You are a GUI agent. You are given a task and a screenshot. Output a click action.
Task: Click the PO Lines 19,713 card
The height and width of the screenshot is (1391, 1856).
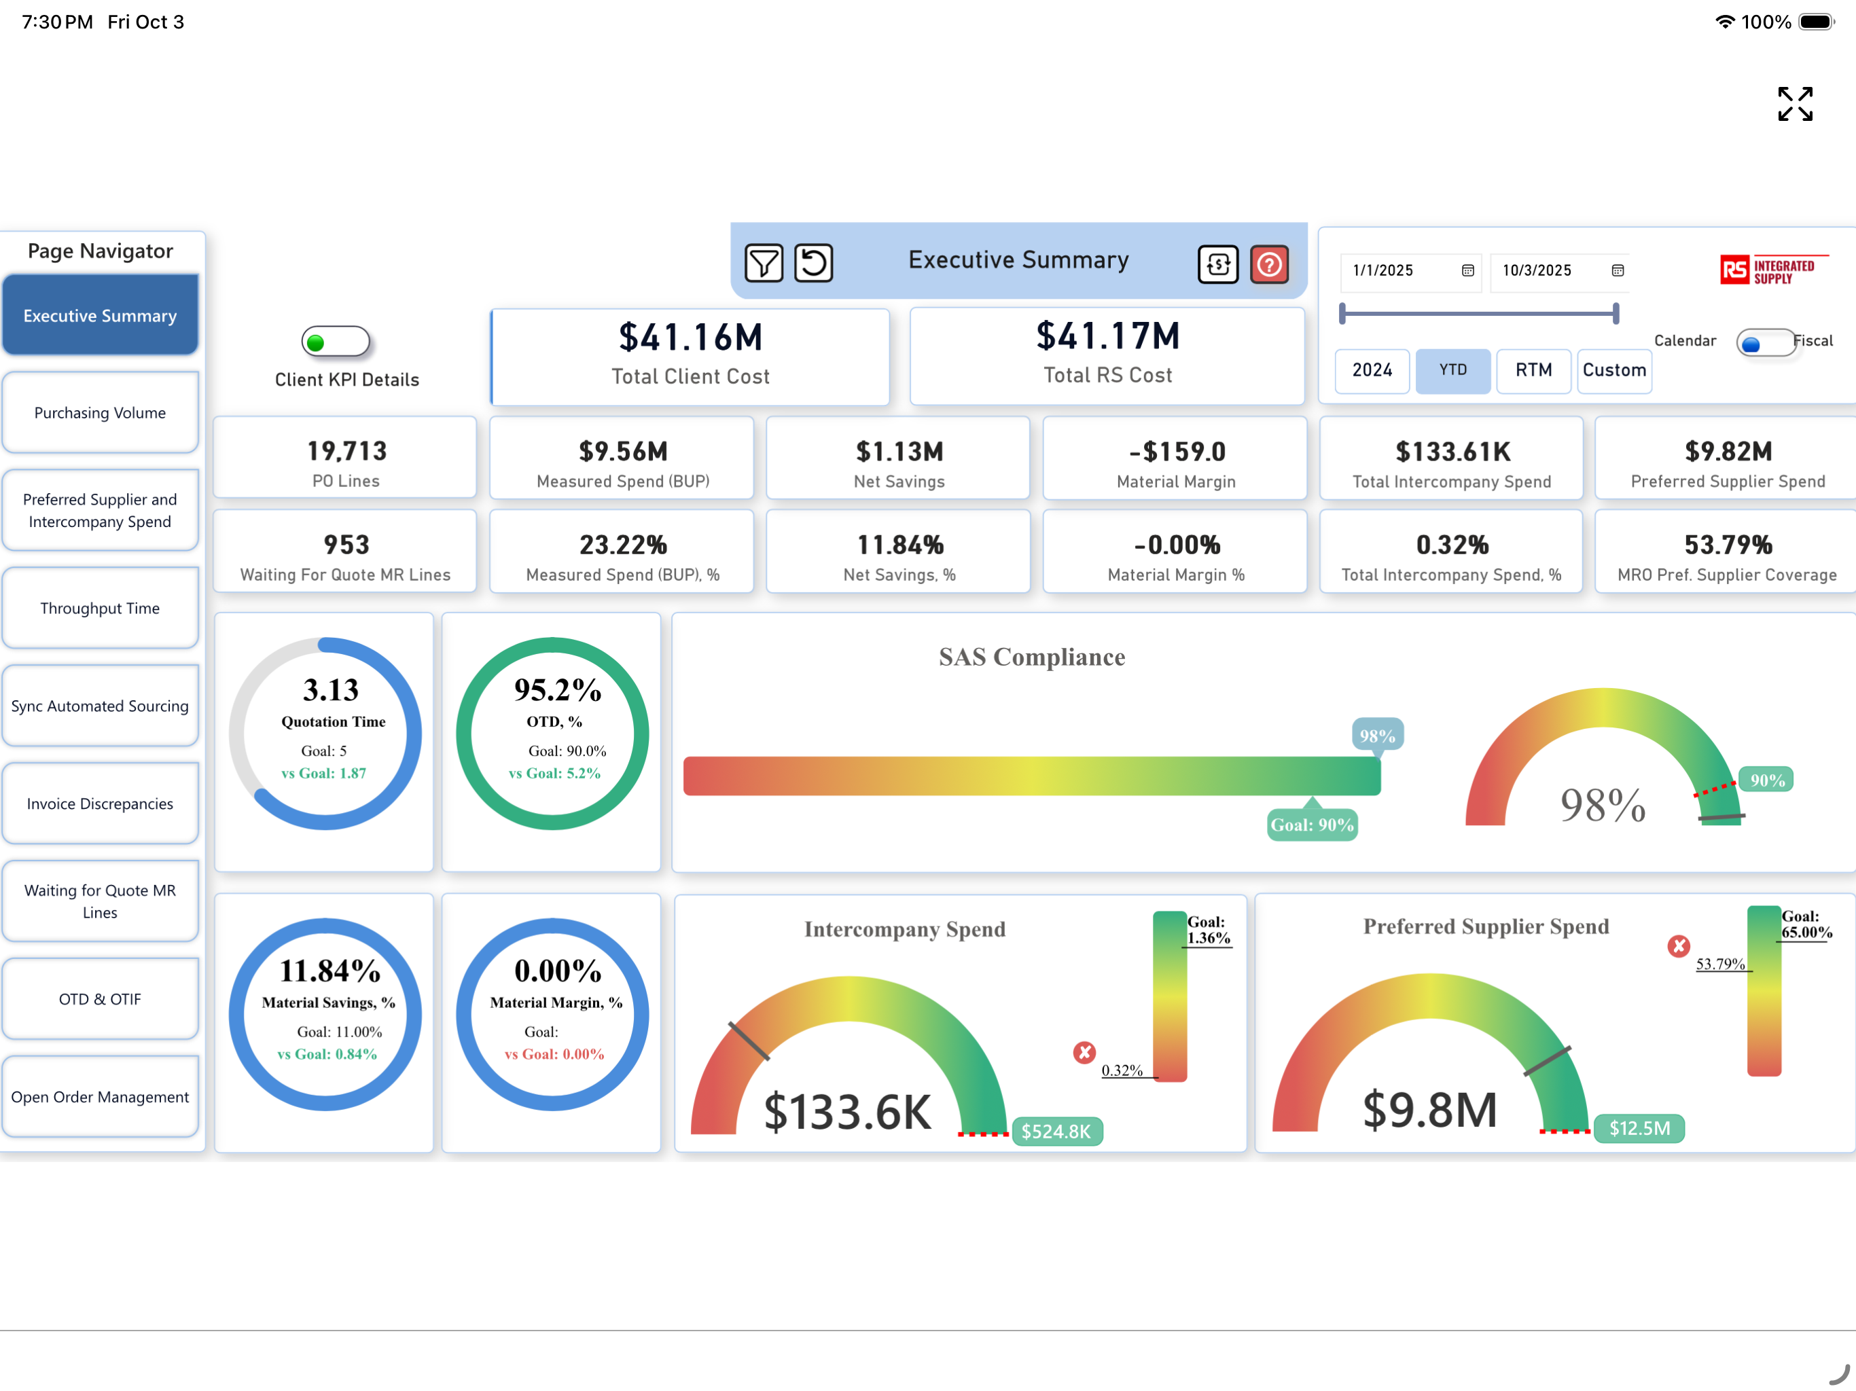(345, 458)
